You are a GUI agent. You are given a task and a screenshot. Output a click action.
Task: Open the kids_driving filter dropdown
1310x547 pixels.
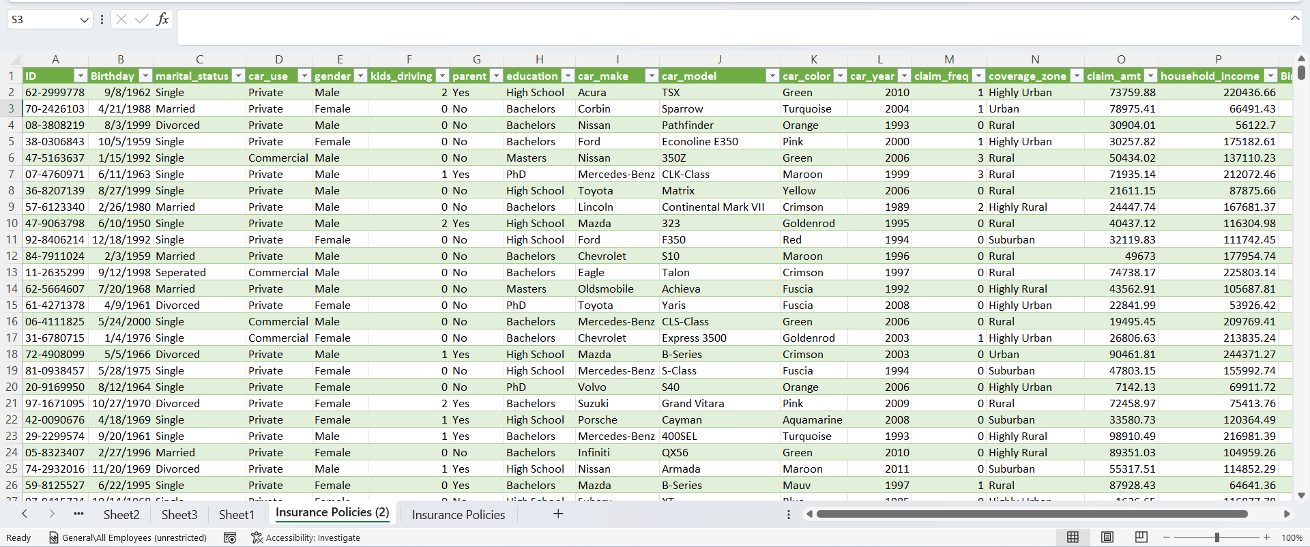[x=442, y=76]
